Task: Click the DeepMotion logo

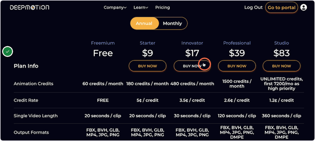Action: tap(29, 7)
